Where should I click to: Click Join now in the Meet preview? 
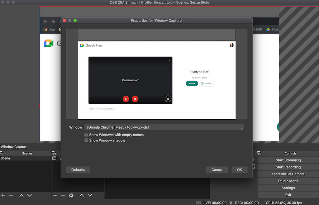pos(192,83)
